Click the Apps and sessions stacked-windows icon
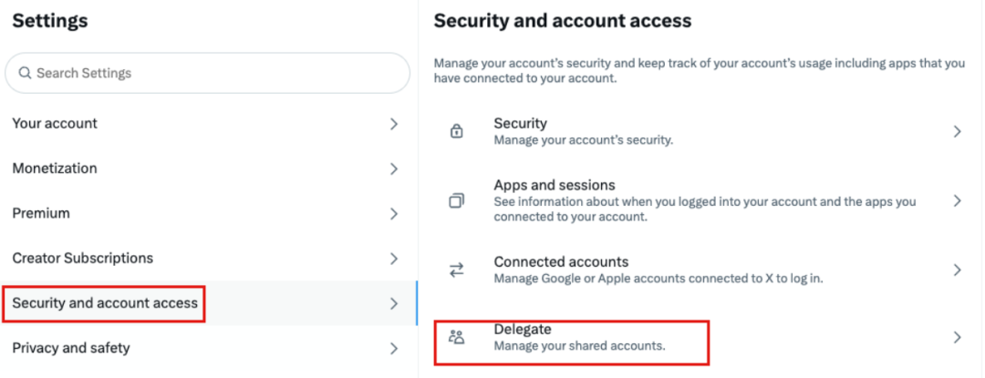This screenshot has width=985, height=378. [457, 201]
